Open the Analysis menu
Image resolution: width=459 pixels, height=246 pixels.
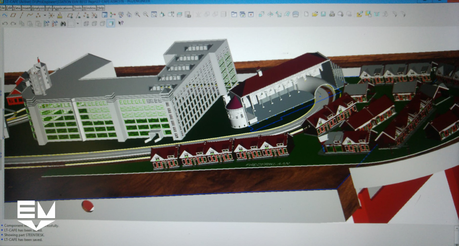[38, 8]
